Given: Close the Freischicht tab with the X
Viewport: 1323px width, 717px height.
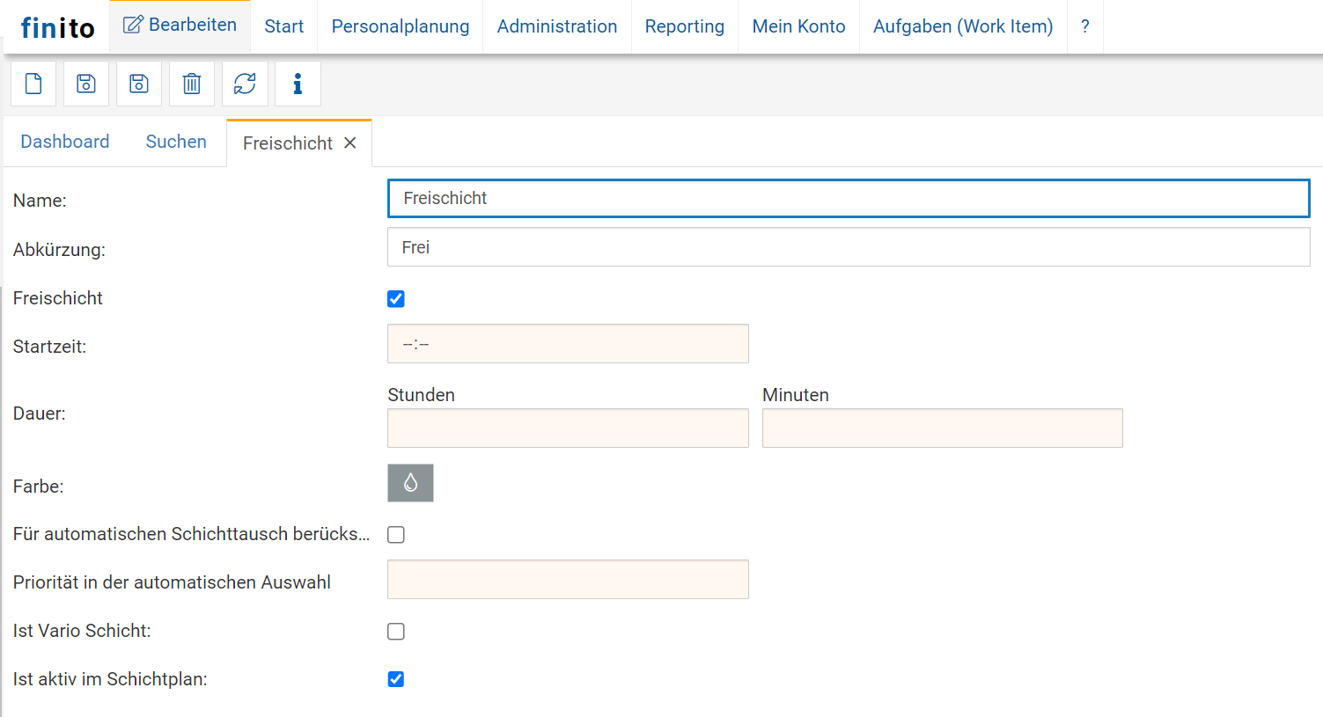Looking at the screenshot, I should (x=350, y=143).
